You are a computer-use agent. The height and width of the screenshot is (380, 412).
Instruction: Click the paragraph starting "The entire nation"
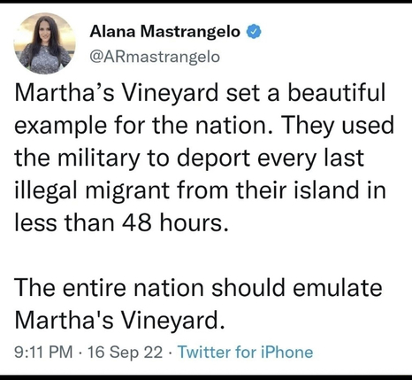198,304
